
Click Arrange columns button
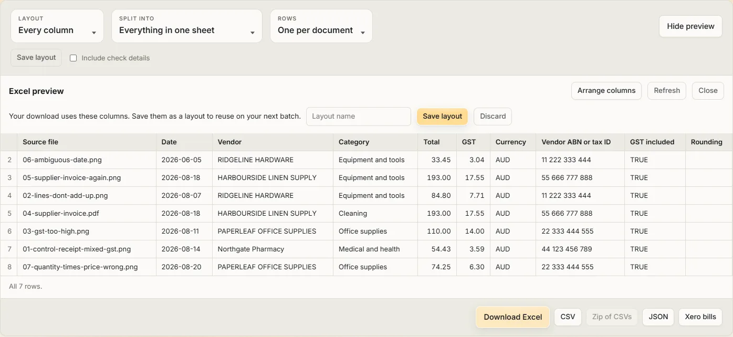tap(606, 90)
